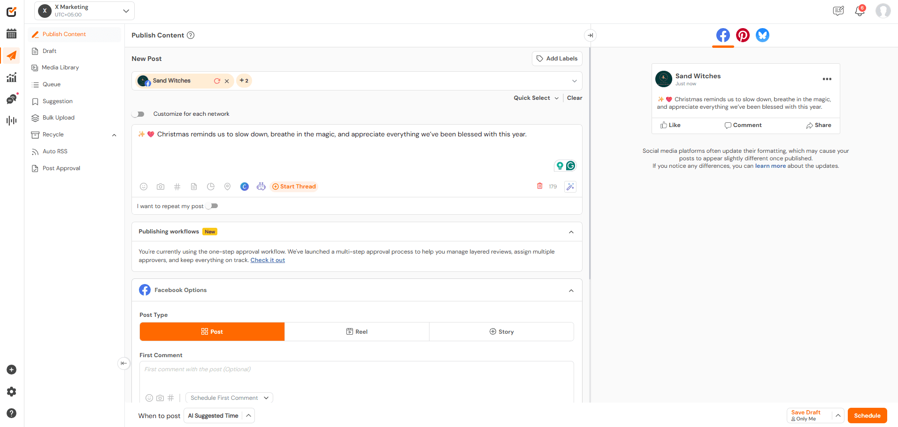
Task: Enable Customize for each network
Action: tap(138, 113)
